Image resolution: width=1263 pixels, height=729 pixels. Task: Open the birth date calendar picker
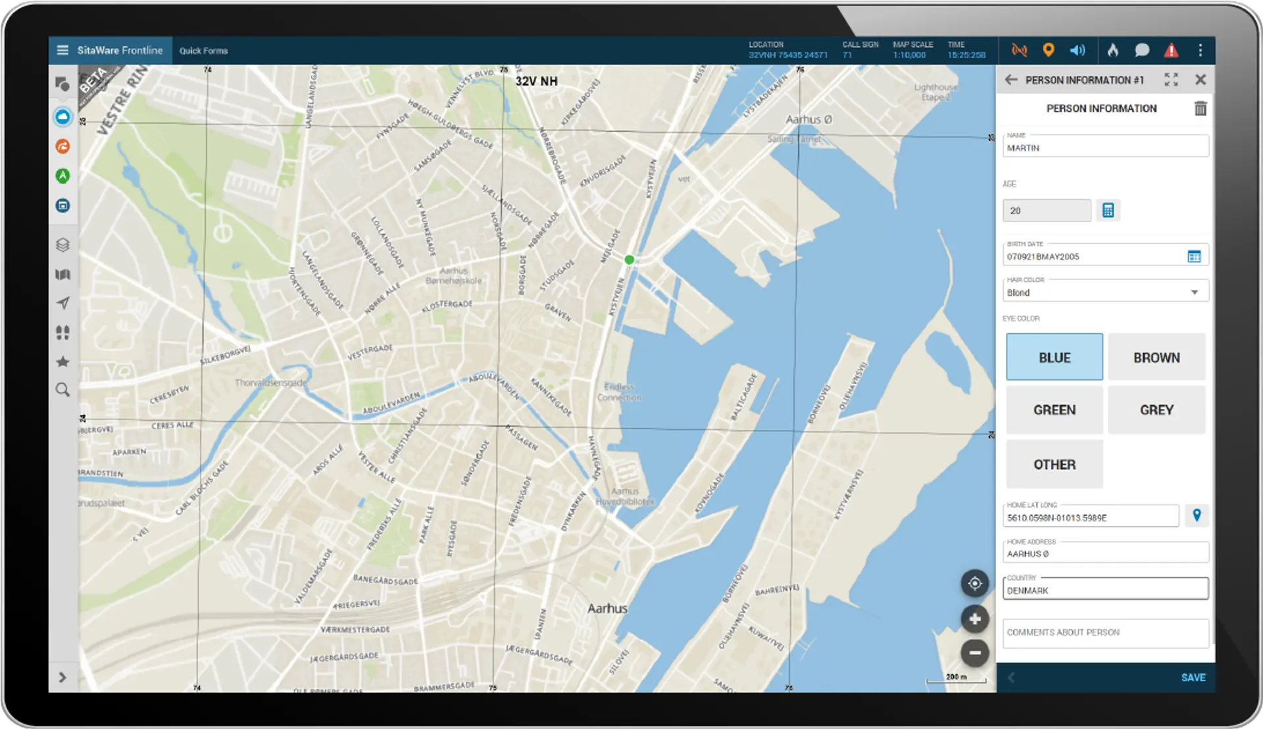point(1195,256)
